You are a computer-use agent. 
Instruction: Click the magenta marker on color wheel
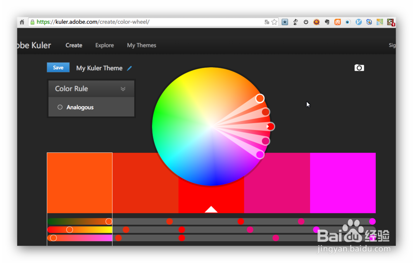260,154
